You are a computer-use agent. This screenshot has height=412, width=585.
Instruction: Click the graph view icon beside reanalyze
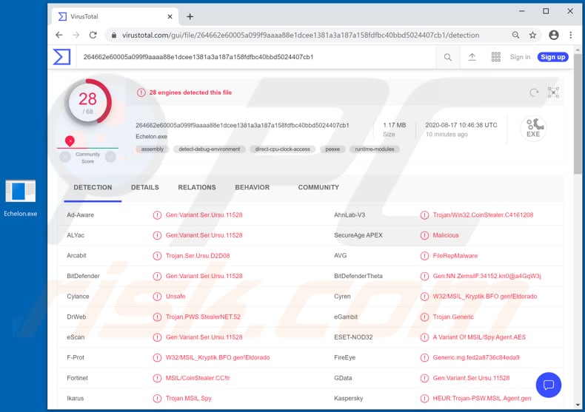click(x=553, y=92)
